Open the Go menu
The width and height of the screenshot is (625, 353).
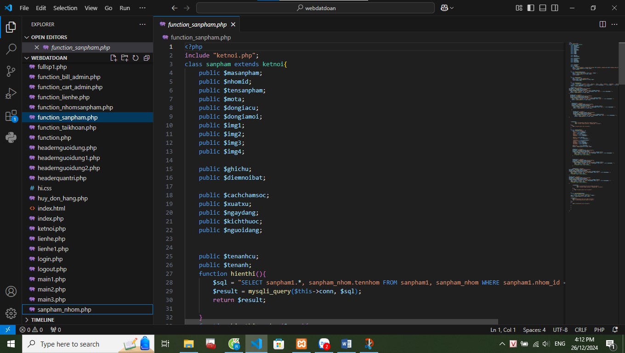(x=108, y=8)
